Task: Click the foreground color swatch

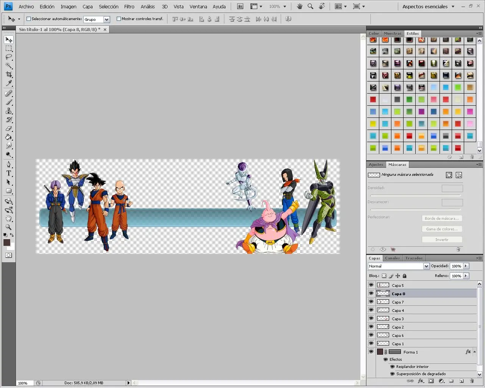Action: coord(7,242)
